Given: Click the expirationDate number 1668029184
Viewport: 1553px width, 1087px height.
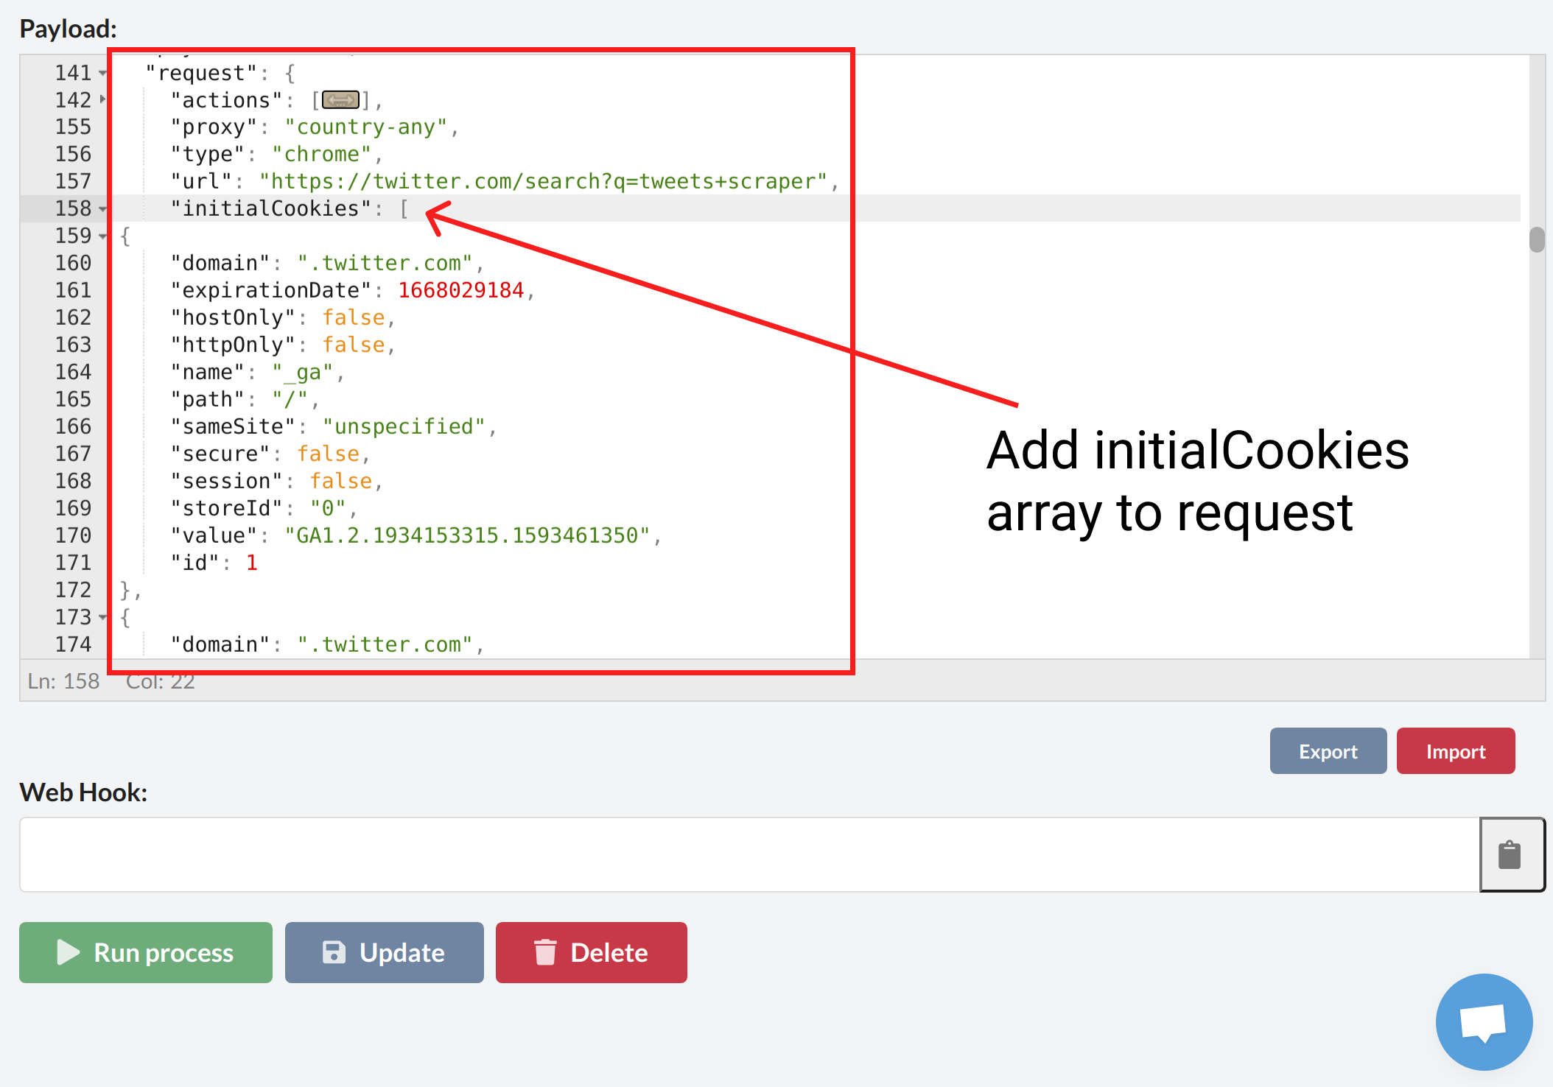Looking at the screenshot, I should coord(461,291).
